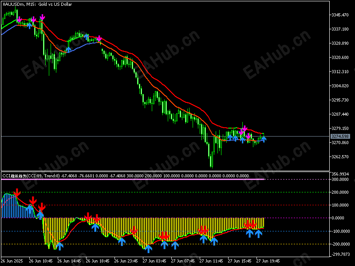Select magenta sell arrow above price near 18:45
355x266 pixels.
[99, 39]
